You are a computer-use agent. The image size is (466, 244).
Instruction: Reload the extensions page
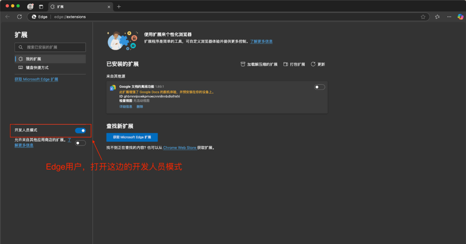point(20,17)
